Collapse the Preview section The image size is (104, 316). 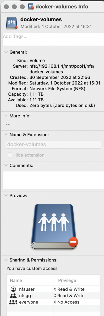pos(6,196)
